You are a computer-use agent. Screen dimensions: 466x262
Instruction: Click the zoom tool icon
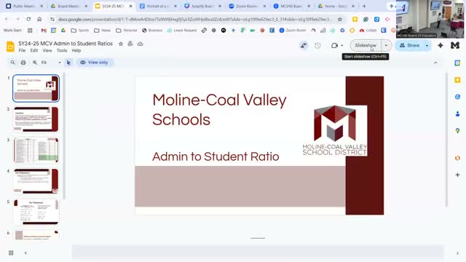point(35,63)
